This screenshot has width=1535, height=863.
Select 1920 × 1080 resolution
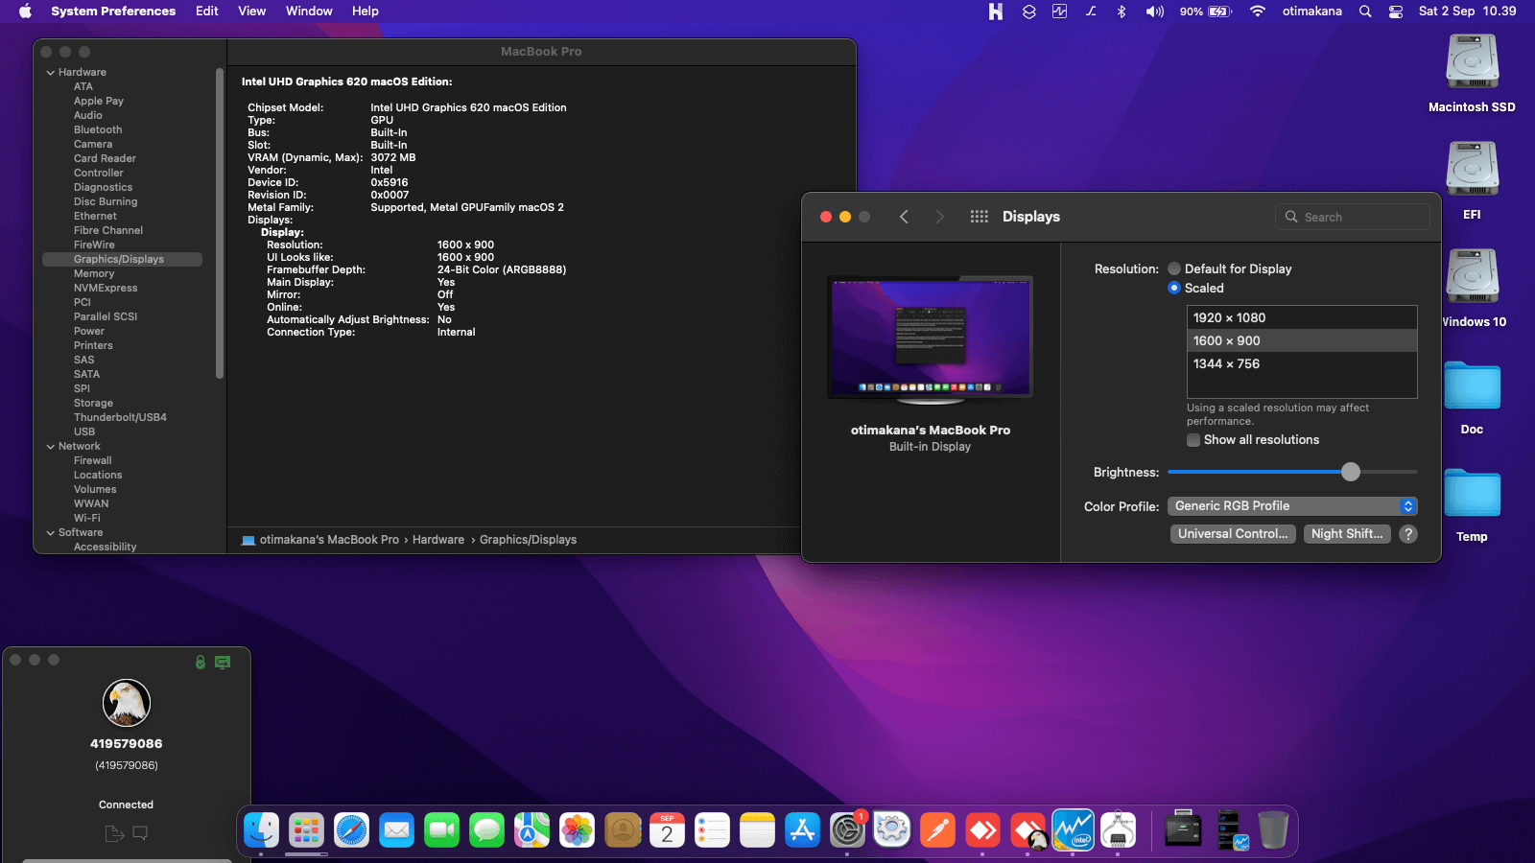[x=1302, y=318]
